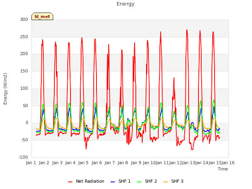252x189 pixels.
Task: Click the Jan 8 x-axis tick label
Action: (x=123, y=163)
